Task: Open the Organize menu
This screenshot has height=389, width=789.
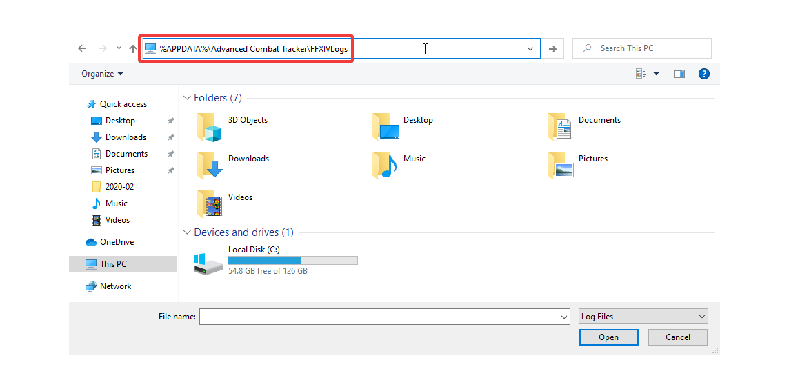Action: coord(102,74)
